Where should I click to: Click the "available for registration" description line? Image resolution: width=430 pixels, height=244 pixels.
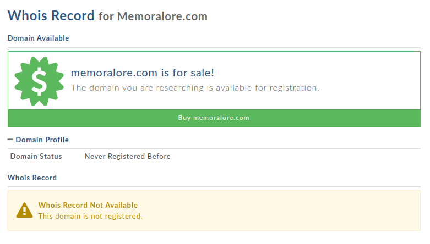pyautogui.click(x=195, y=87)
